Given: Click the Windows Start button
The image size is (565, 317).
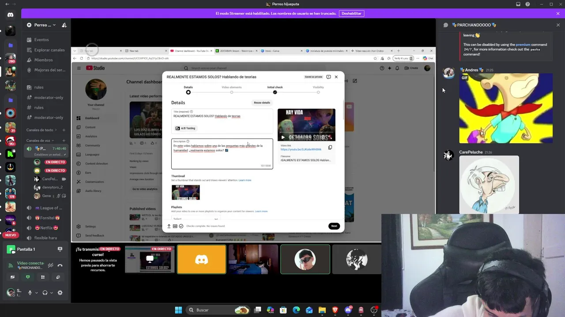Looking at the screenshot, I should (178, 310).
